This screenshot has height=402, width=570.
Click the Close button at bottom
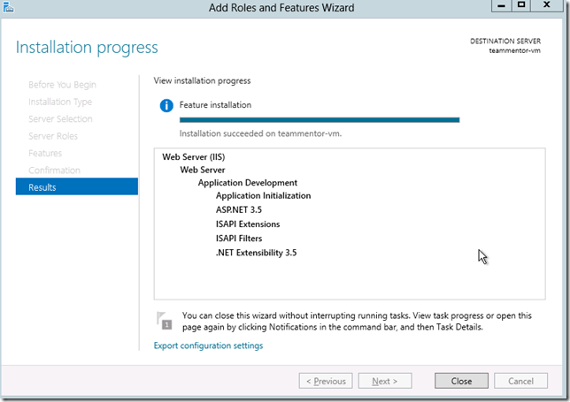coord(461,381)
